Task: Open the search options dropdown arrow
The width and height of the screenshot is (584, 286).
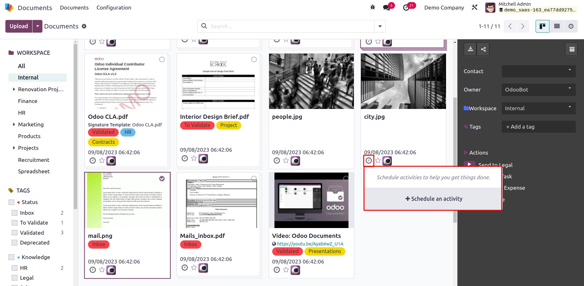Action: (380, 26)
